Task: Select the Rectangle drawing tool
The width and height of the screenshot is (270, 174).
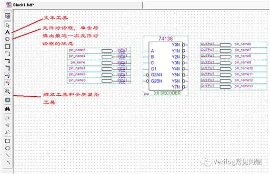Action: click(8, 141)
